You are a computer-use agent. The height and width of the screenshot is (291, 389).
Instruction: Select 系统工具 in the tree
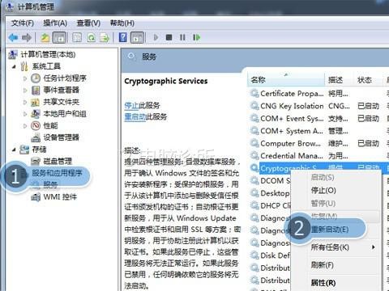tap(46, 66)
